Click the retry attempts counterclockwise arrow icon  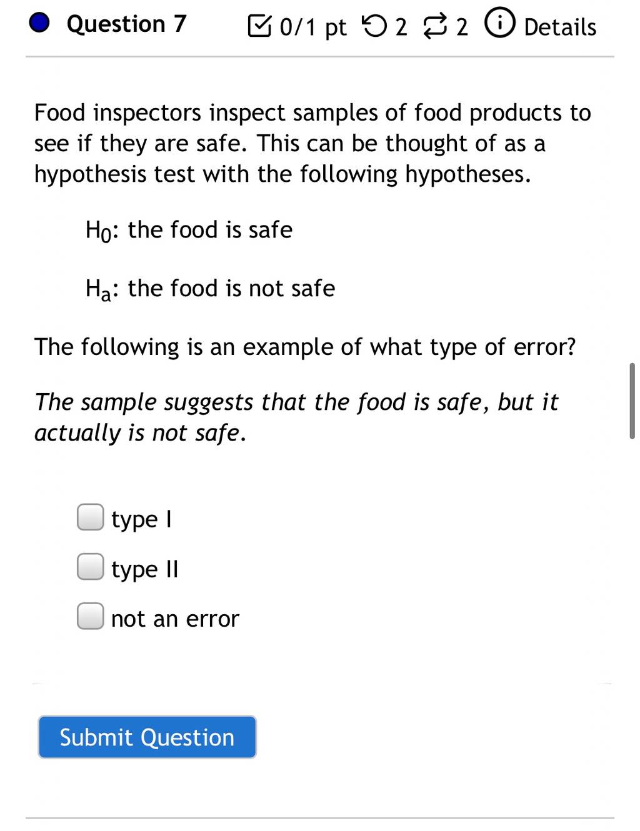point(374,26)
